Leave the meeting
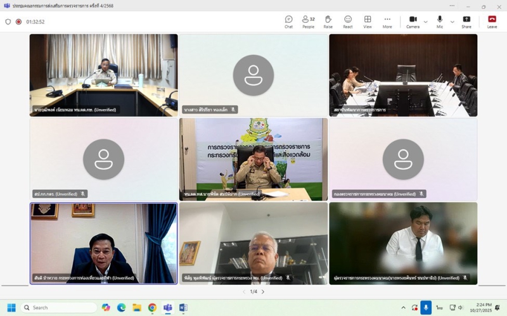Image resolution: width=507 pixels, height=316 pixels. [492, 22]
